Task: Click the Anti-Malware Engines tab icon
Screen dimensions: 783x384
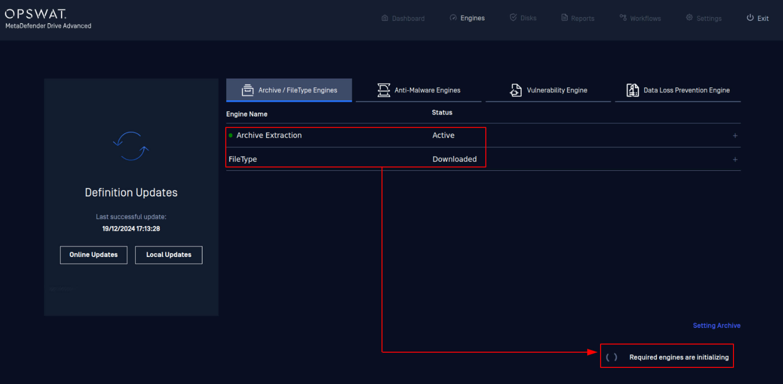Action: (x=384, y=90)
